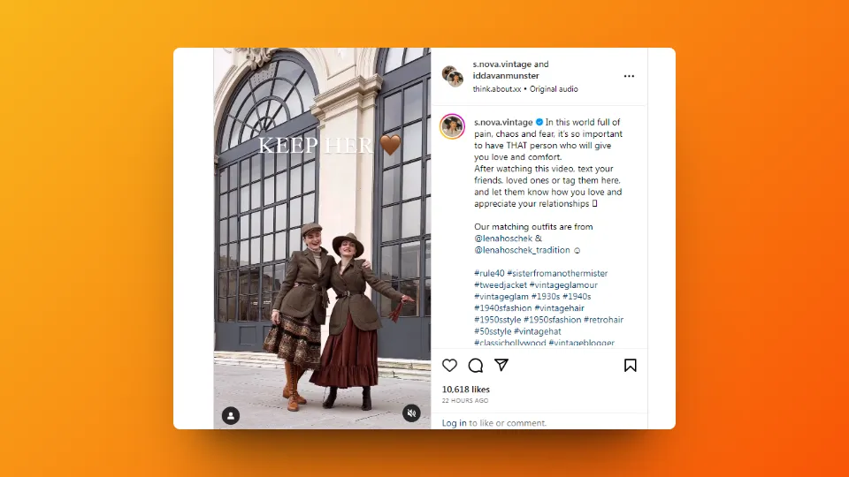Open the @lenahoschek mention
This screenshot has width=849, height=477.
503,238
